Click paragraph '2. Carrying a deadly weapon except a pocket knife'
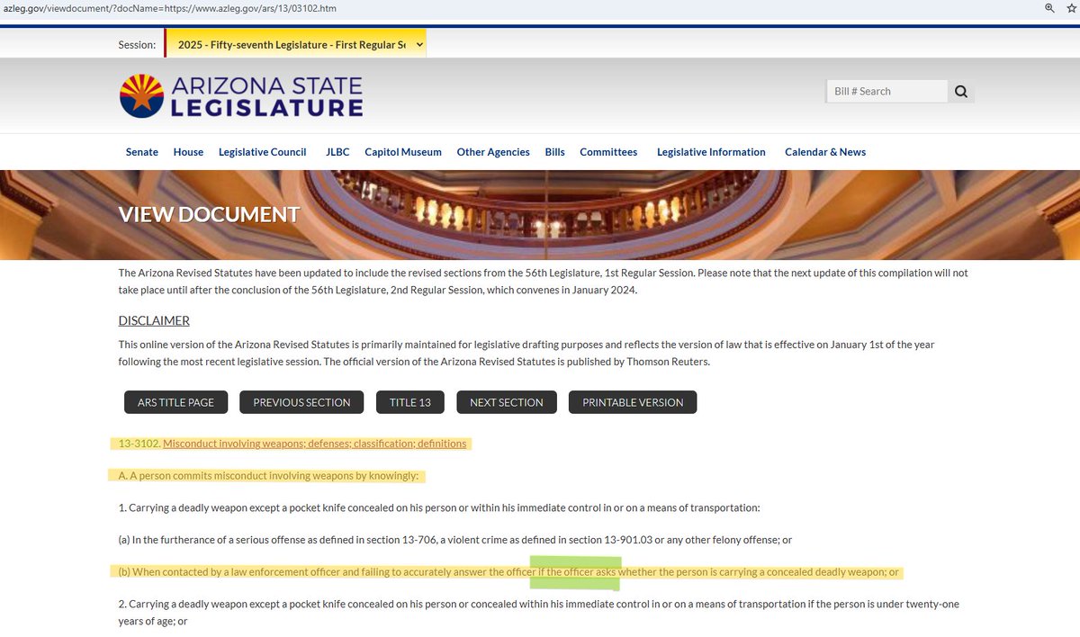Viewport: 1080px width, 637px height. coord(538,613)
